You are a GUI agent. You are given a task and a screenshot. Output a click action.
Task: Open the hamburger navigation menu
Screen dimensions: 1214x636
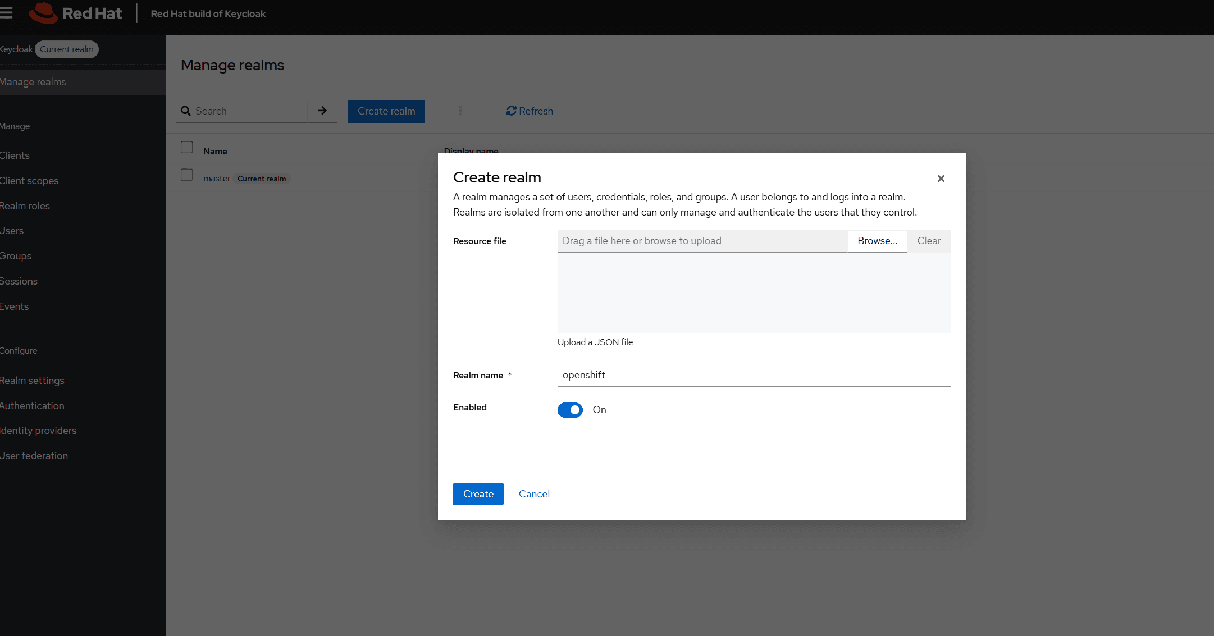pos(6,13)
